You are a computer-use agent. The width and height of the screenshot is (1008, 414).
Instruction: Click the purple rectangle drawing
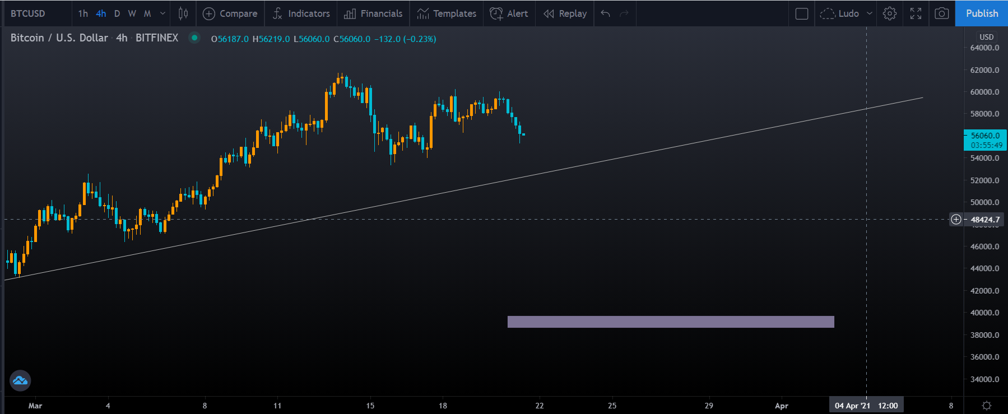tap(671, 322)
